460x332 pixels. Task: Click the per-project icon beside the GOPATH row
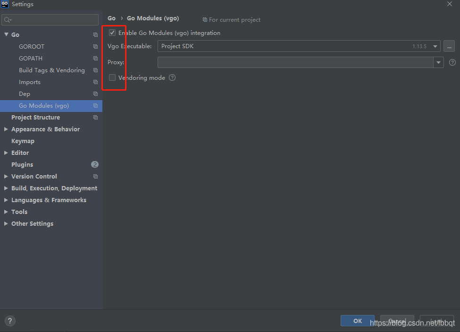tap(95, 58)
